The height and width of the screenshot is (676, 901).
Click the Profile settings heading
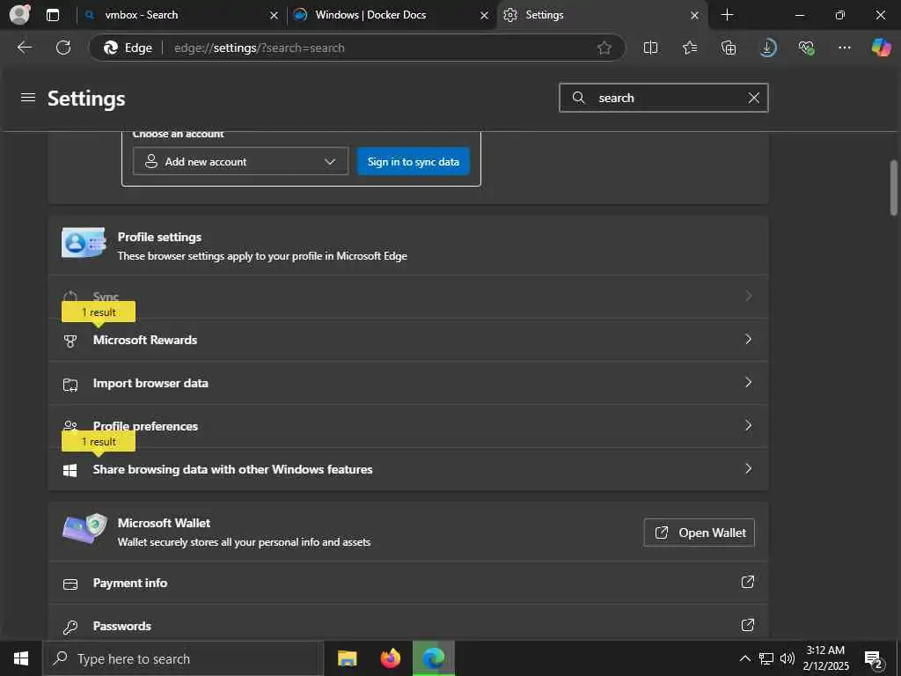(160, 237)
